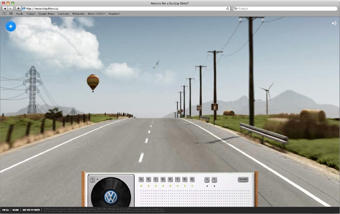
Task: Select the S key on the record player
Action: click(x=93, y=179)
